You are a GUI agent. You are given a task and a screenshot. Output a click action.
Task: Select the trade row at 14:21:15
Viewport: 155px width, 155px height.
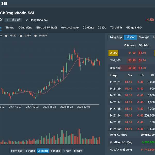click(132, 109)
